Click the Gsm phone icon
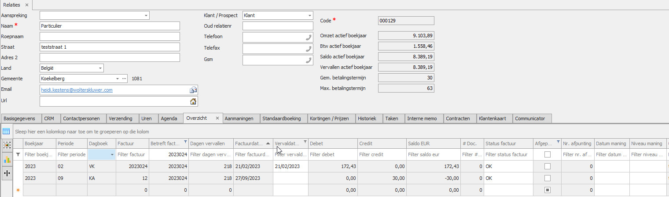Image resolution: width=669 pixels, height=197 pixels. point(309,60)
